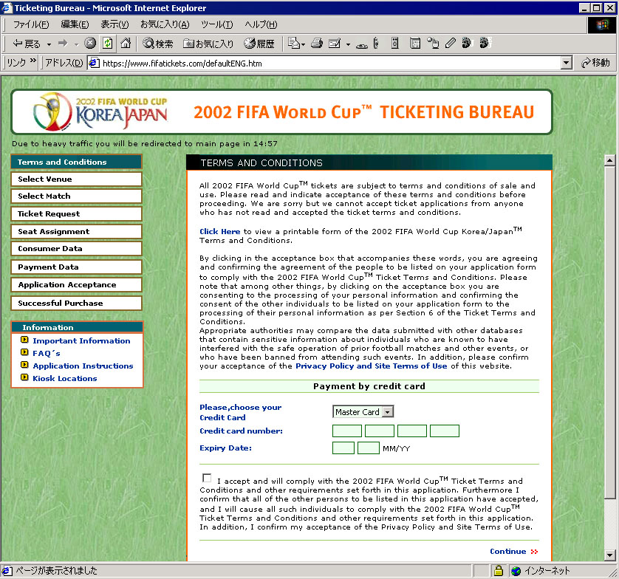Open the お気に入り favorites pane
Image resolution: width=619 pixels, height=579 pixels.
[x=208, y=44]
